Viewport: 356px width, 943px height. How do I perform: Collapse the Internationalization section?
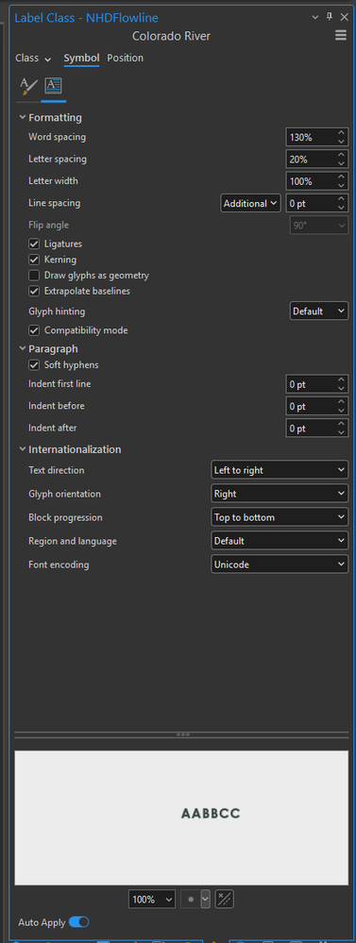pos(23,449)
